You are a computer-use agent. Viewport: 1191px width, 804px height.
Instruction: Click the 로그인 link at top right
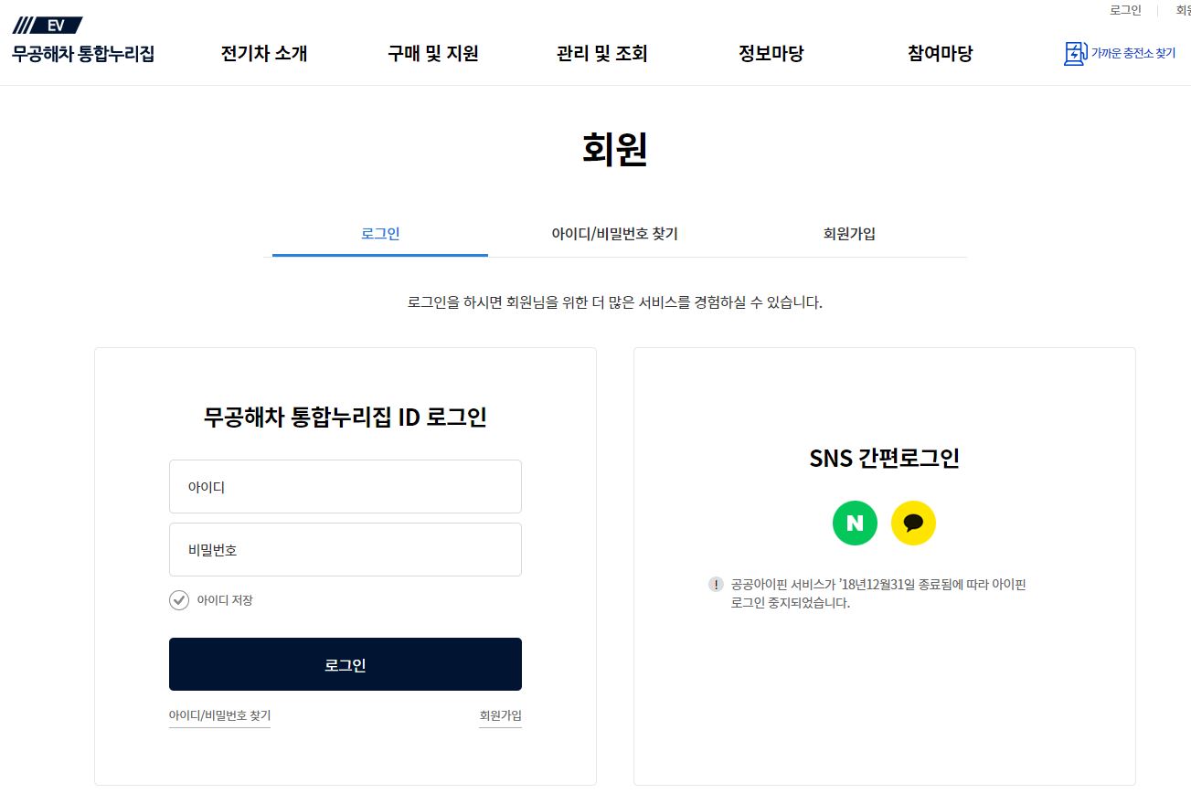1125,10
